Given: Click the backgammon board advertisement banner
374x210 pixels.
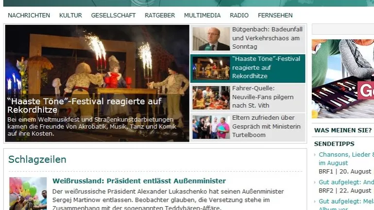Looking at the screenshot, I should (x=343, y=79).
